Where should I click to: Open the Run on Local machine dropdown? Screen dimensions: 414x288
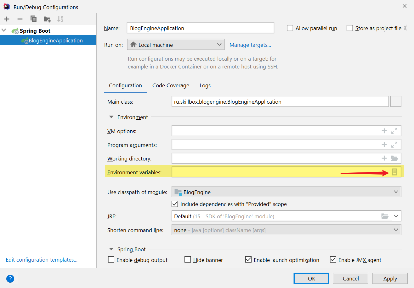click(x=176, y=45)
